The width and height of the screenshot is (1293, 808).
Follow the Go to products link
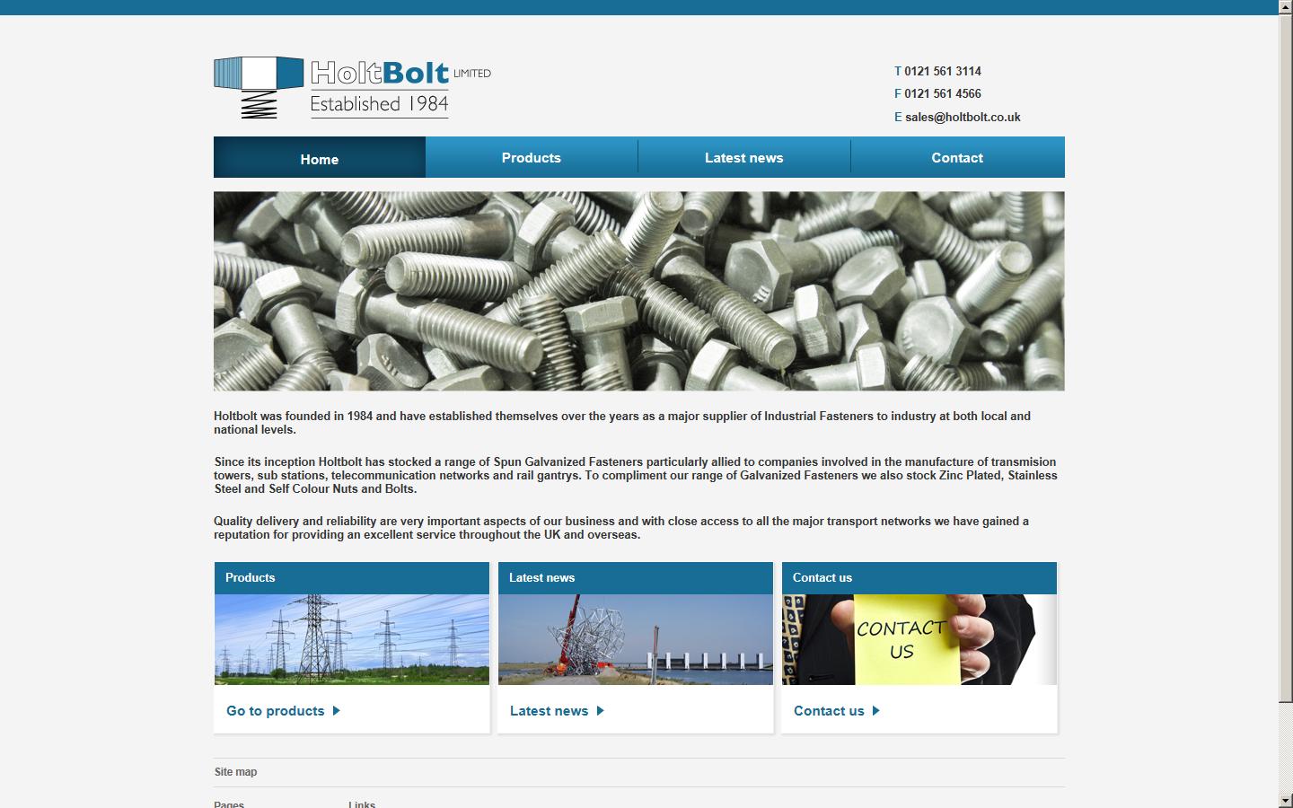(275, 711)
